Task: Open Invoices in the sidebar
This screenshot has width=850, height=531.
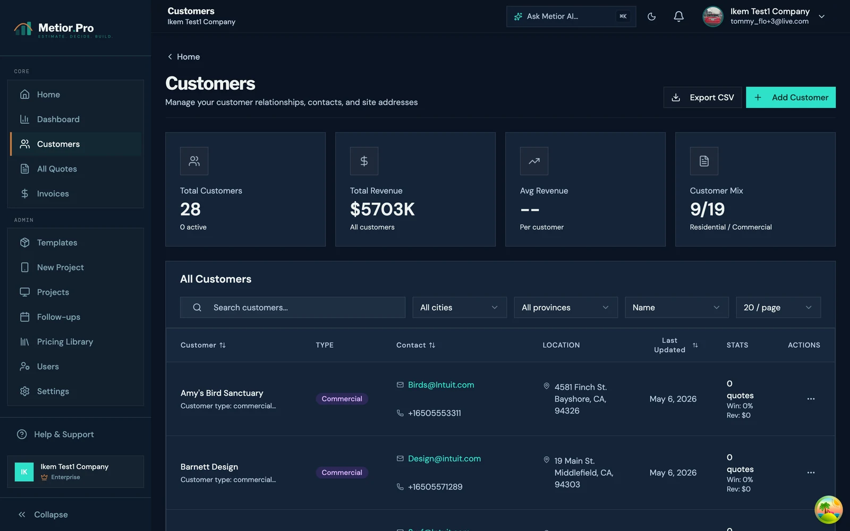Action: [76, 194]
